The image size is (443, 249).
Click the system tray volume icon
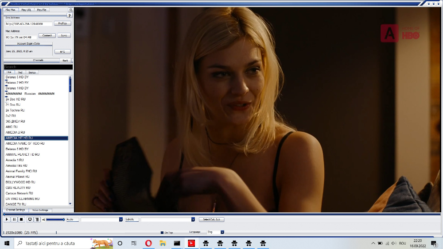[x=394, y=243]
